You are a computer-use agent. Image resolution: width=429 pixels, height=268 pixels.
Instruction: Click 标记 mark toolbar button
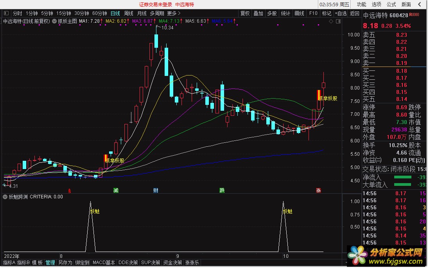pos(327,13)
